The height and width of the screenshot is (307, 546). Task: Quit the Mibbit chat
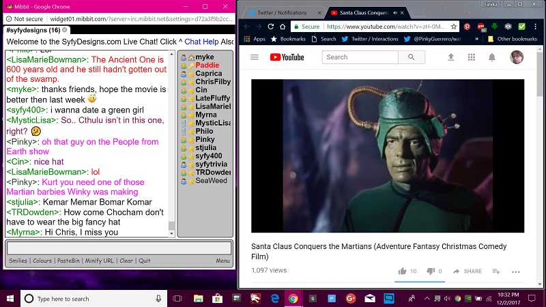(x=145, y=261)
